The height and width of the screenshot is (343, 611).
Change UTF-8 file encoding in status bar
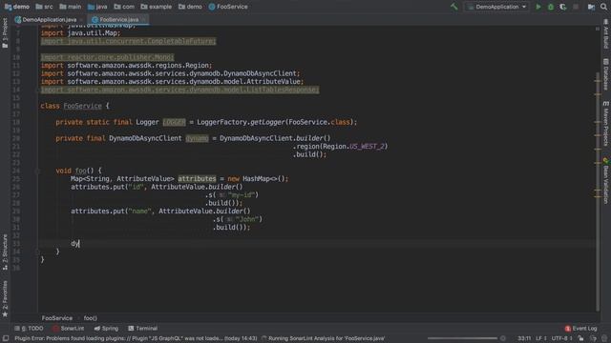[561, 339]
